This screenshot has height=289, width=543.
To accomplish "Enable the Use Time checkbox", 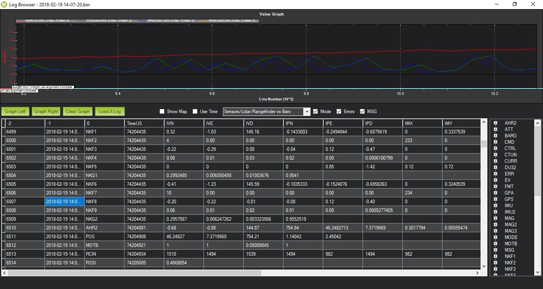I will [194, 112].
